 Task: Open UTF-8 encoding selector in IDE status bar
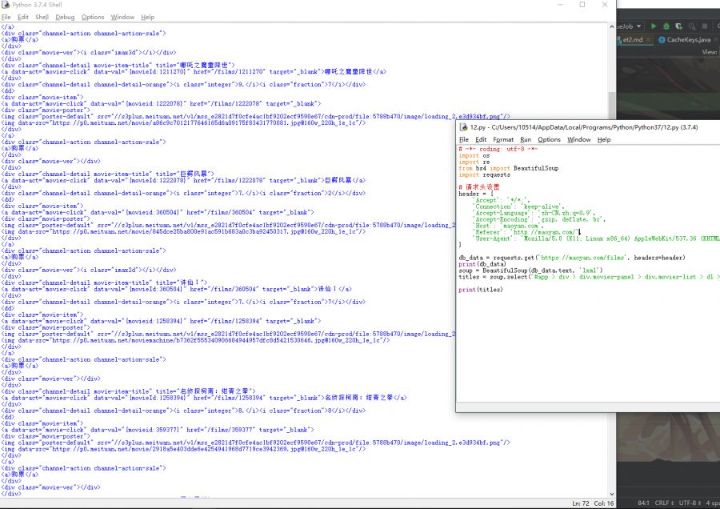[x=690, y=503]
